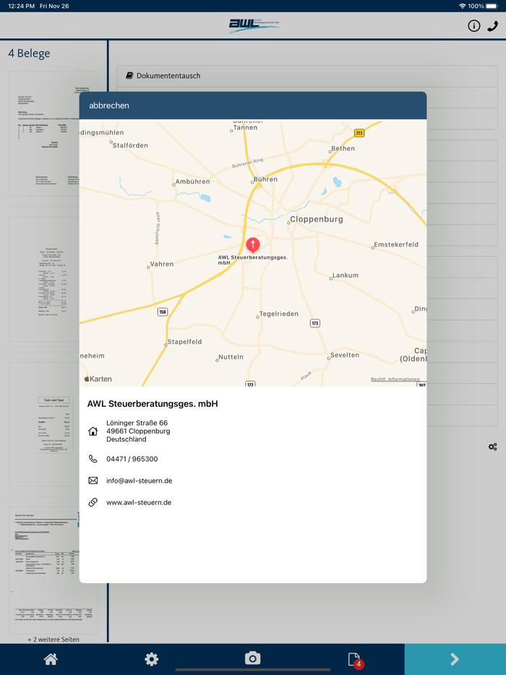506x675 pixels.
Task: Tap the info circle icon in header
Action: click(473, 26)
